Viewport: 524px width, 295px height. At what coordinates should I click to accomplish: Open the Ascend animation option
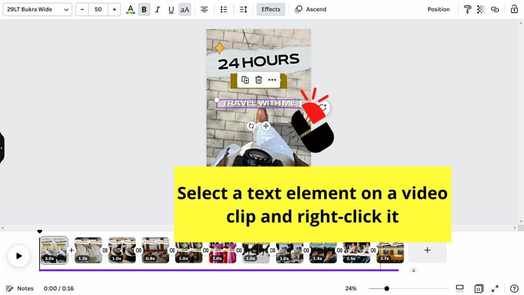coord(310,9)
